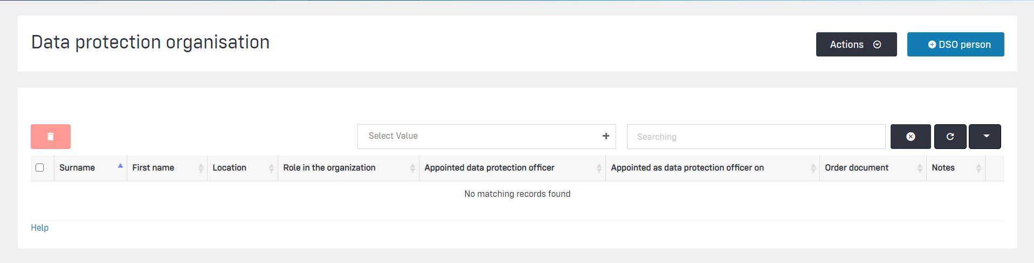
Task: Click the Notes column sort arrows
Action: pos(978,168)
